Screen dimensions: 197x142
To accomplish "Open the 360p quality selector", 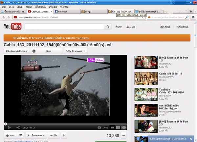I will point(105,128).
